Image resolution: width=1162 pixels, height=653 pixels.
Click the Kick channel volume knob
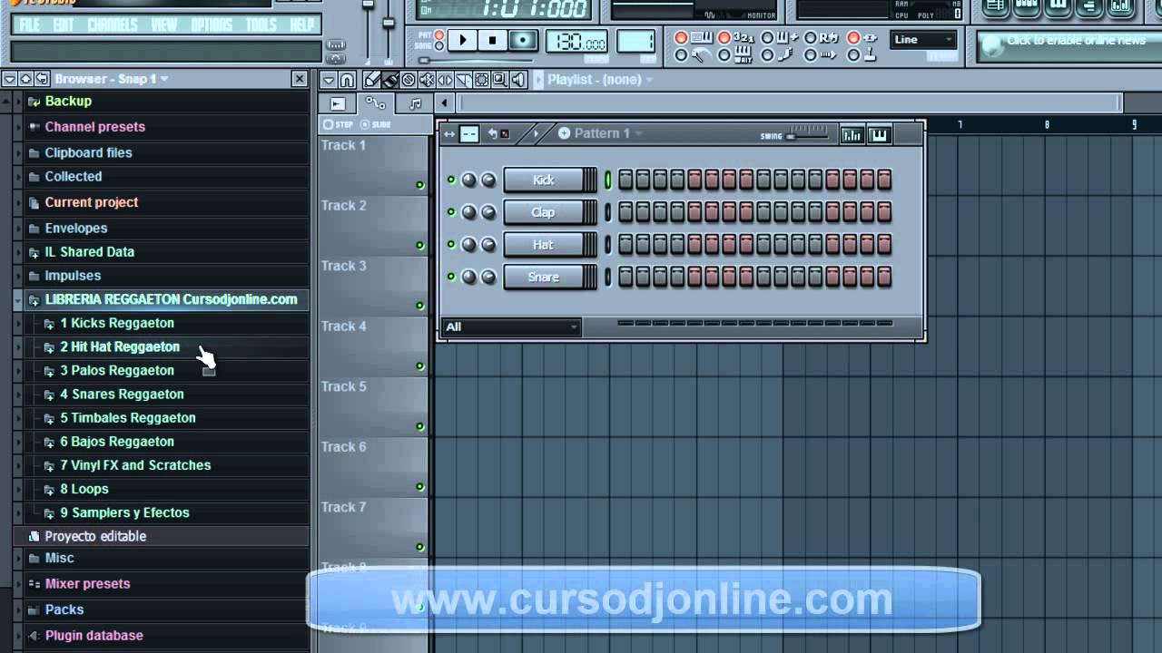488,180
